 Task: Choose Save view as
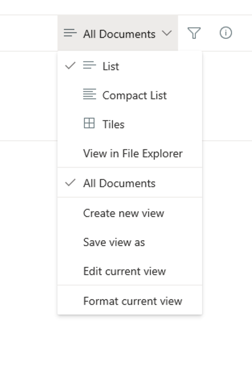130,242
